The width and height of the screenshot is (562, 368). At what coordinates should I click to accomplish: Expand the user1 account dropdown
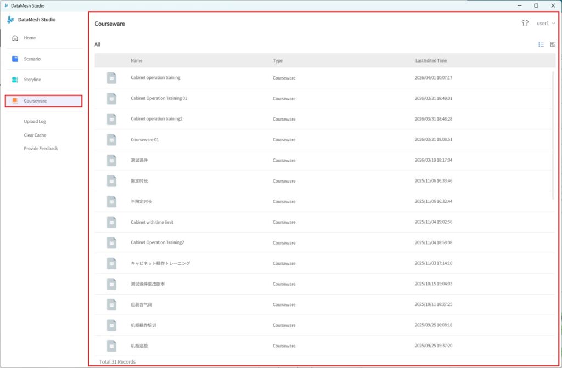(x=546, y=24)
